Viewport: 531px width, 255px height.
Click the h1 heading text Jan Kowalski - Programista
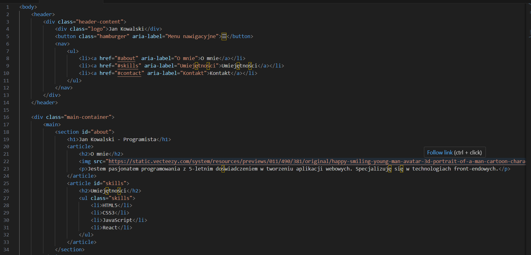[118, 140]
